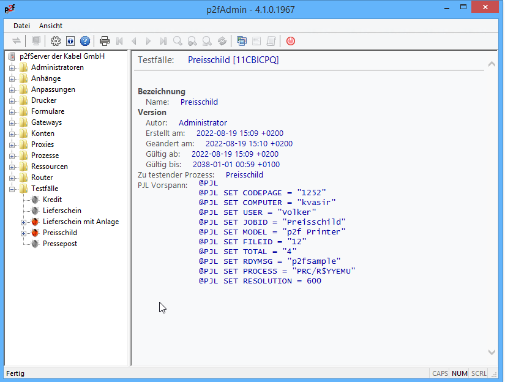Select the Lieferschein test case
The image size is (505, 382).
tap(62, 211)
